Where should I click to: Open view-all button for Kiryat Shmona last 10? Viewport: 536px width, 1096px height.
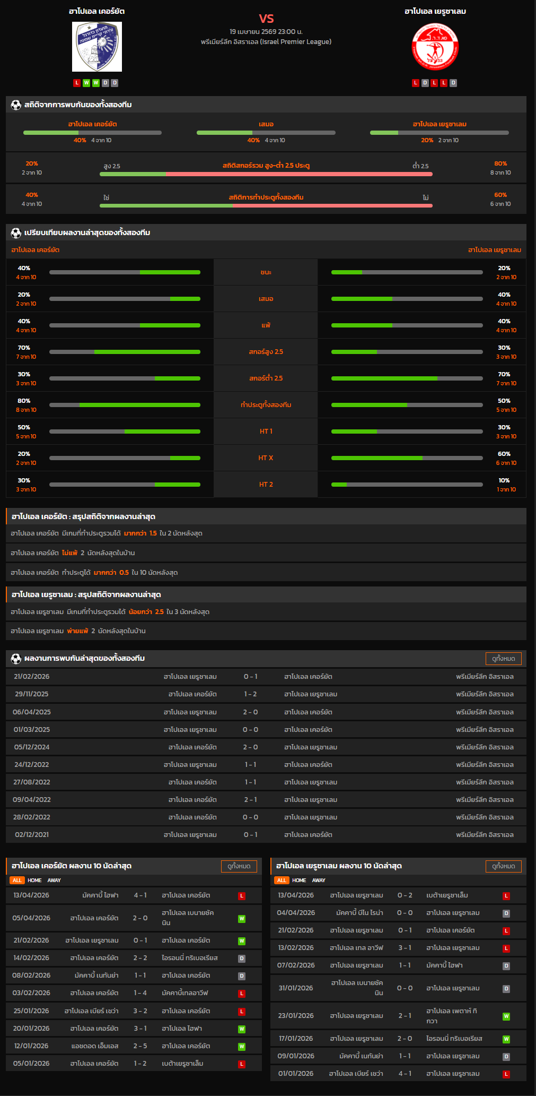(x=239, y=866)
